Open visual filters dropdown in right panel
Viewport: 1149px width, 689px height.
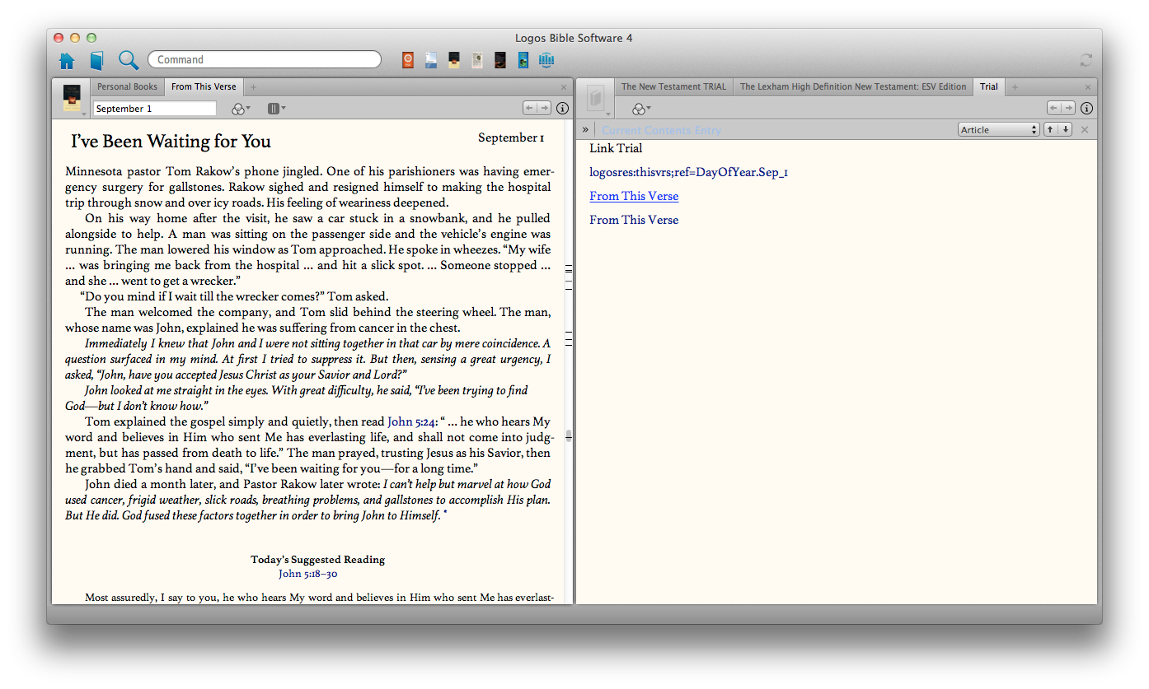tap(640, 109)
